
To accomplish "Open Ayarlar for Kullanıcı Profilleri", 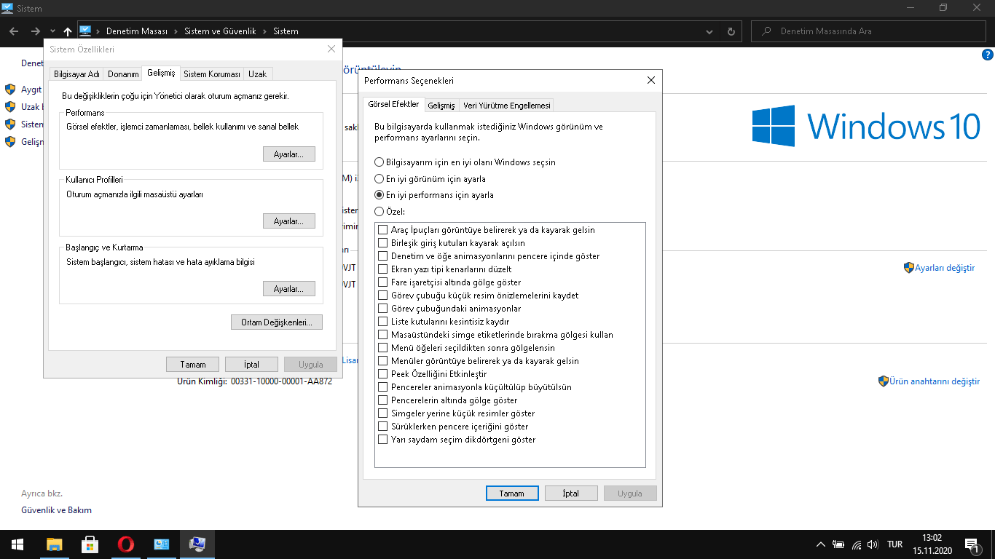I will pyautogui.click(x=289, y=221).
